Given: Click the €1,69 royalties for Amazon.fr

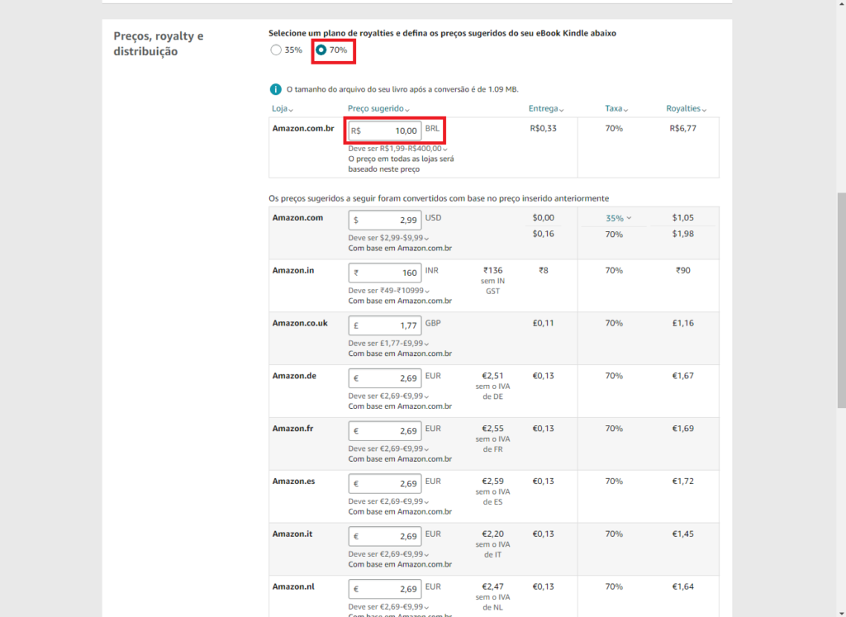Looking at the screenshot, I should tap(683, 430).
